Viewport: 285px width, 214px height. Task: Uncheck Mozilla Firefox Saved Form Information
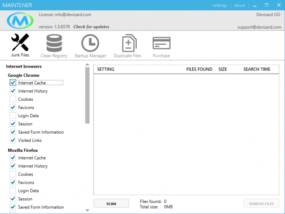click(13, 207)
